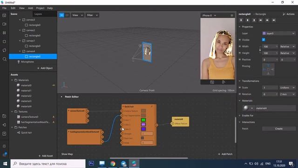298x168 pixels.
Task: Collapse the Properties section
Action: pyautogui.click(x=240, y=27)
